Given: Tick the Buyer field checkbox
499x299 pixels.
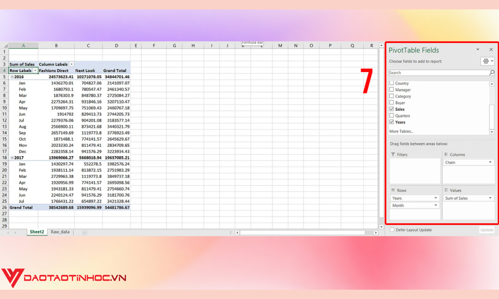Looking at the screenshot, I should click(x=392, y=103).
